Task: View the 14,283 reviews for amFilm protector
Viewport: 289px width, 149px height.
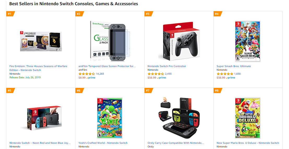Action: coord(100,74)
